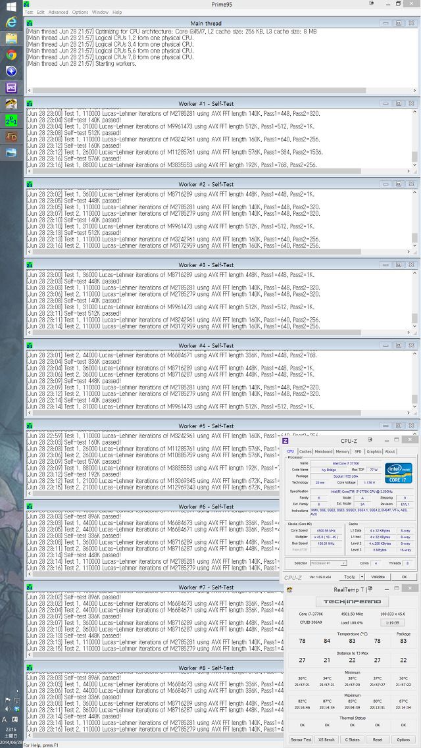This screenshot has height=748, width=421.
Task: Open the Help menu in Prime95
Action: pyautogui.click(x=117, y=12)
